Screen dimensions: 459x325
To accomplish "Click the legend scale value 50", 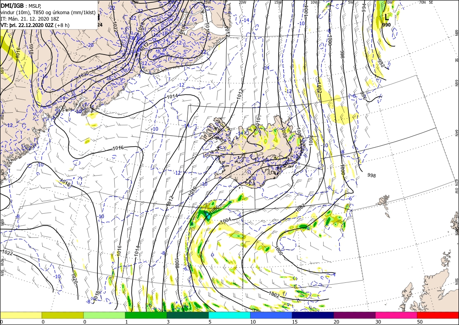I will point(420,322).
